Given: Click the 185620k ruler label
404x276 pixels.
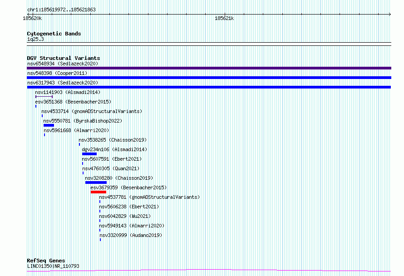Looking at the screenshot, I should coord(32,18).
